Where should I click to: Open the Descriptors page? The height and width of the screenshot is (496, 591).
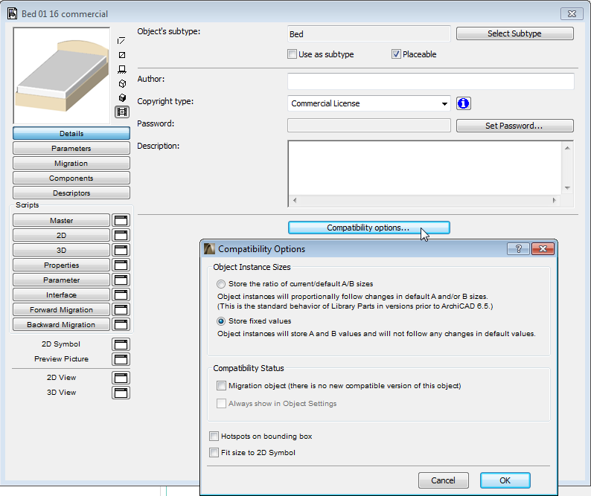coord(71,193)
